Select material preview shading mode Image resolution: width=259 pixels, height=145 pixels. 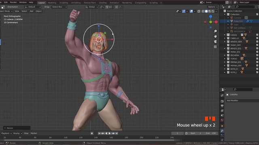tap(210, 11)
